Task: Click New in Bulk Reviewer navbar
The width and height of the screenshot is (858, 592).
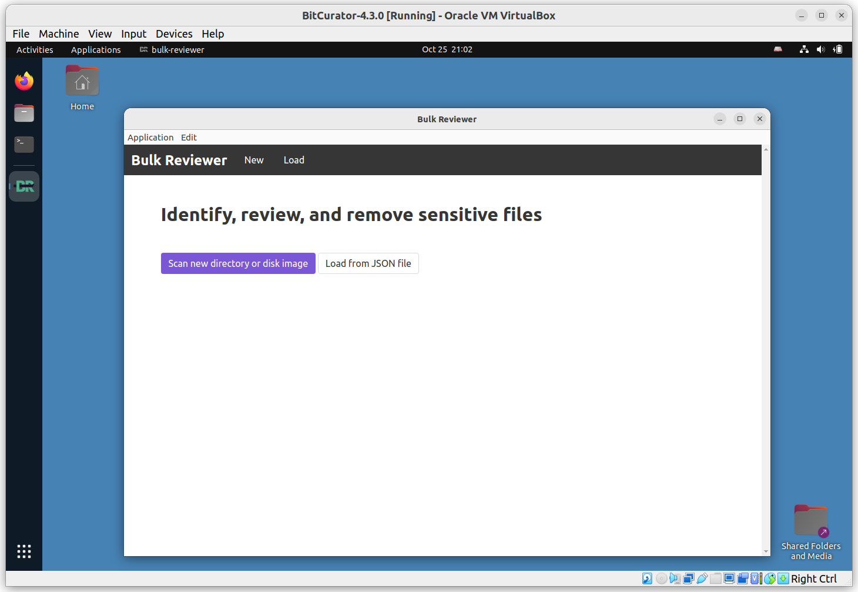Action: coord(254,160)
